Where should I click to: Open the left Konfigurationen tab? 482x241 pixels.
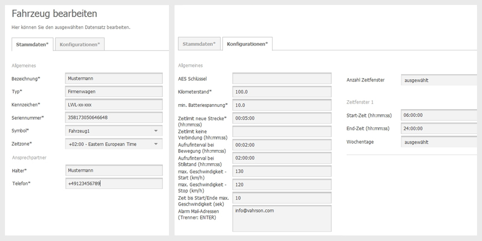click(80, 44)
